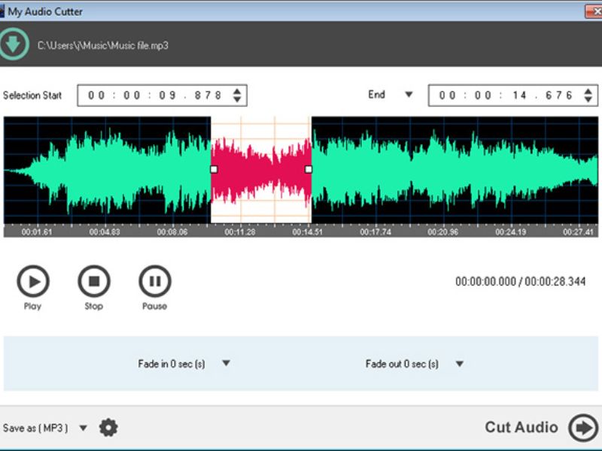This screenshot has height=451, width=602.
Task: Click the Cut Audio text label
Action: coord(521,427)
